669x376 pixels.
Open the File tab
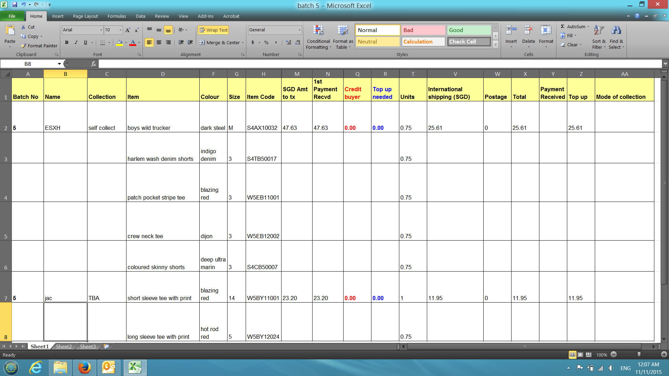tap(12, 16)
